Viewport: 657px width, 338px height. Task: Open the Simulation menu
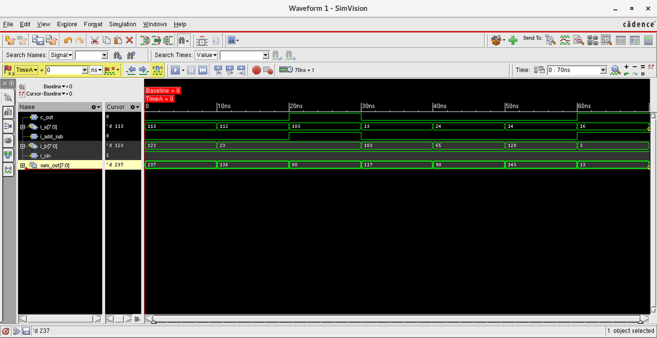tap(122, 24)
